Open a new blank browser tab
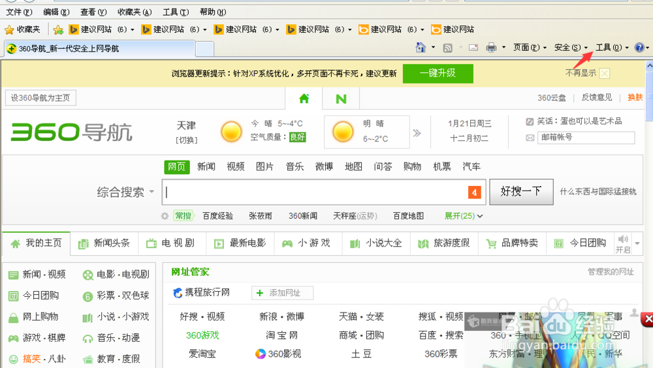This screenshot has height=368, width=653. pos(204,49)
